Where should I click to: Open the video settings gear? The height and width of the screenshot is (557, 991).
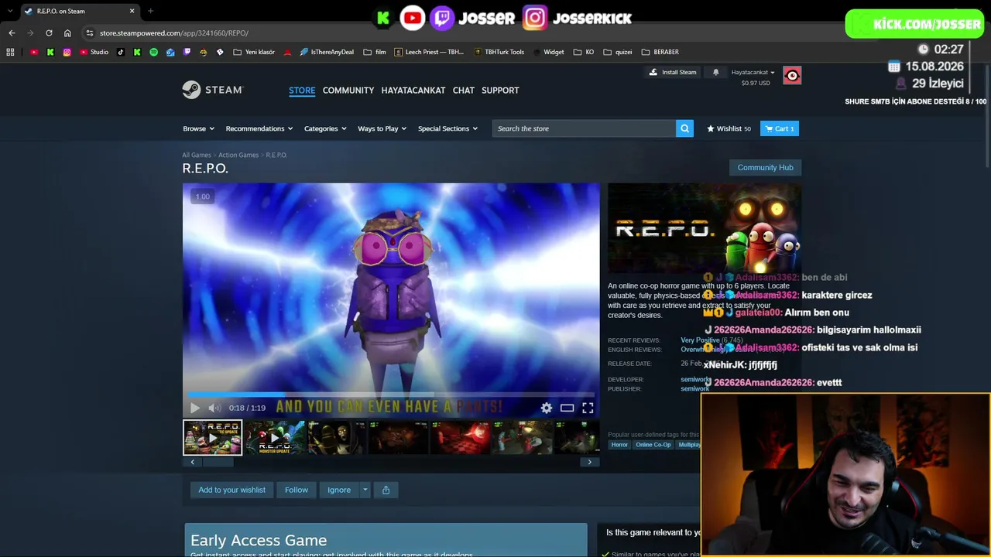tap(547, 408)
